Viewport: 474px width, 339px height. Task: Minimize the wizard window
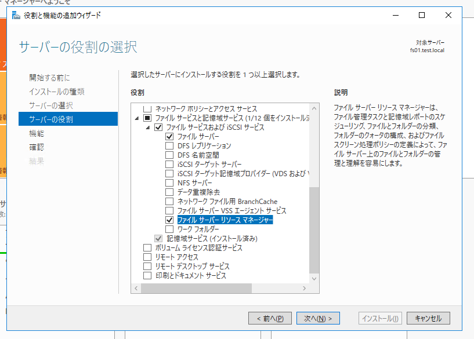click(x=396, y=15)
